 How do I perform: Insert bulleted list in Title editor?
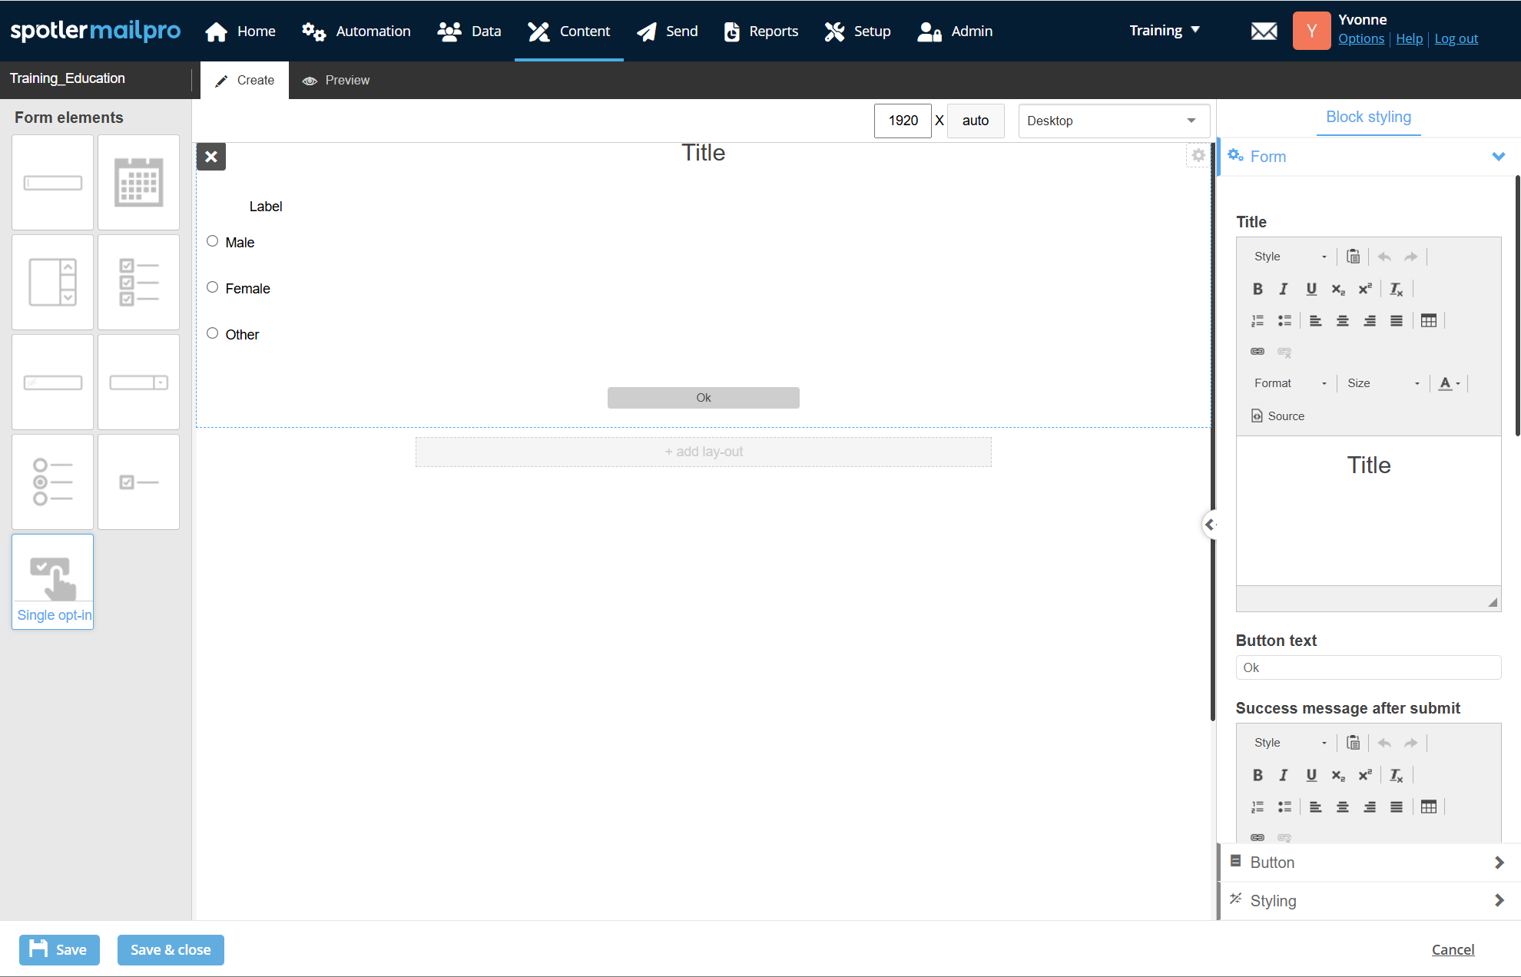tap(1284, 321)
